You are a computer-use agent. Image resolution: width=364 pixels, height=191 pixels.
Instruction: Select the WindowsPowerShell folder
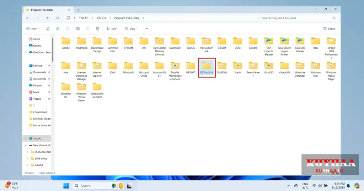point(97,91)
